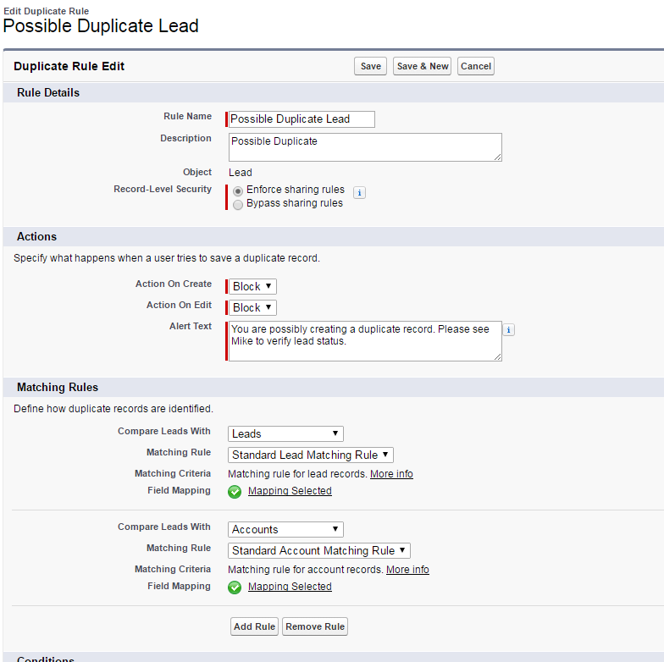Open Action On Create dropdown
The height and width of the screenshot is (662, 664).
pyautogui.click(x=253, y=287)
